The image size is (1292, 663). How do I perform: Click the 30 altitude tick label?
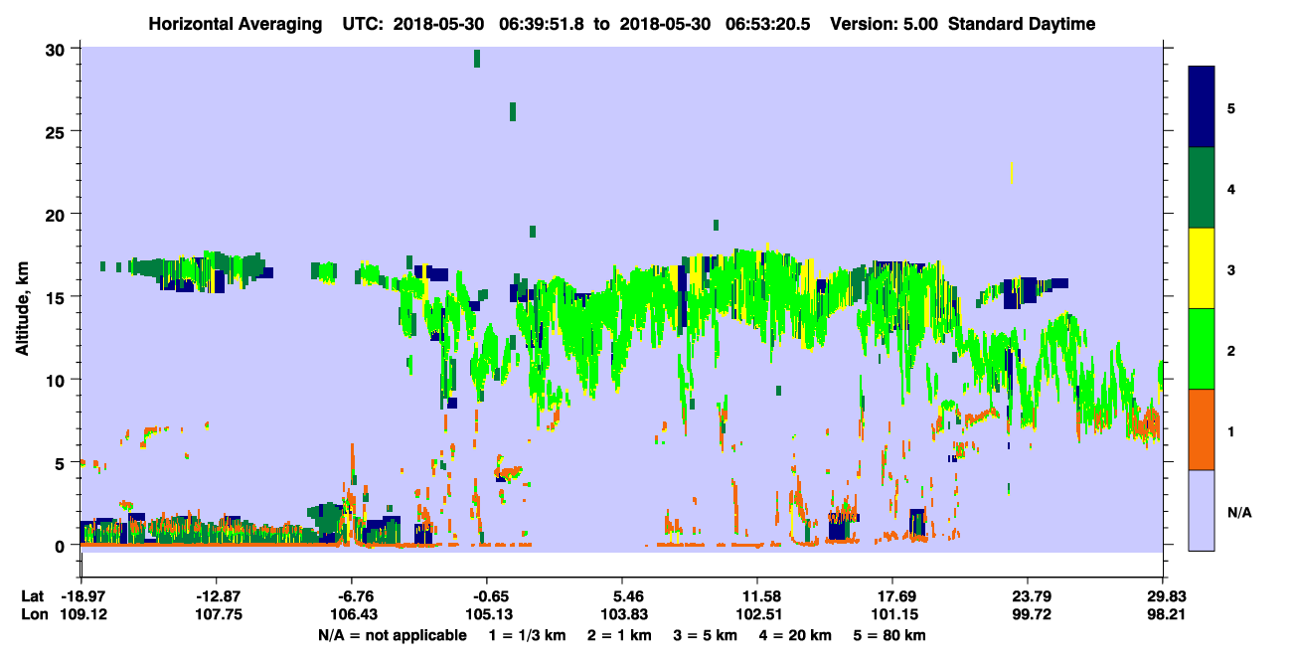[x=58, y=49]
